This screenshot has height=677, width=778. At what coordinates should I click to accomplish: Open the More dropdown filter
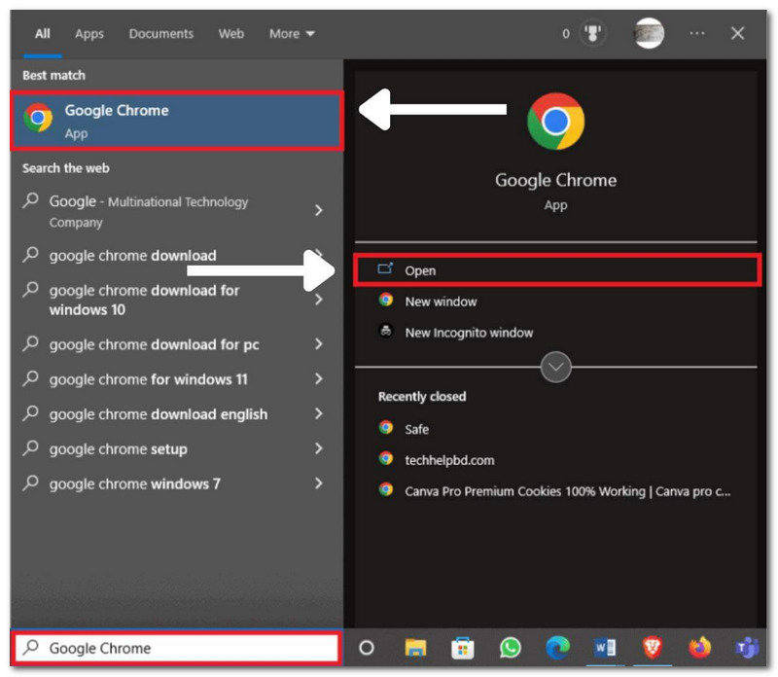292,34
